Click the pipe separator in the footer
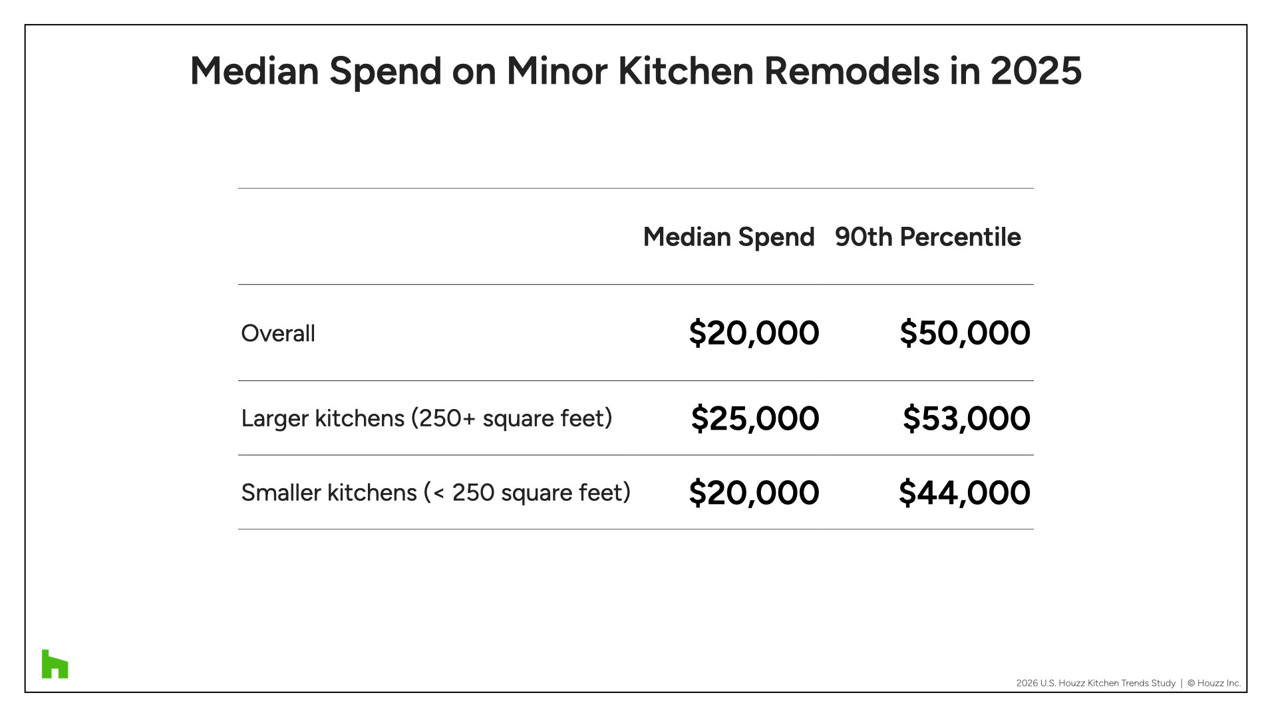Image resolution: width=1272 pixels, height=717 pixels. click(1182, 683)
